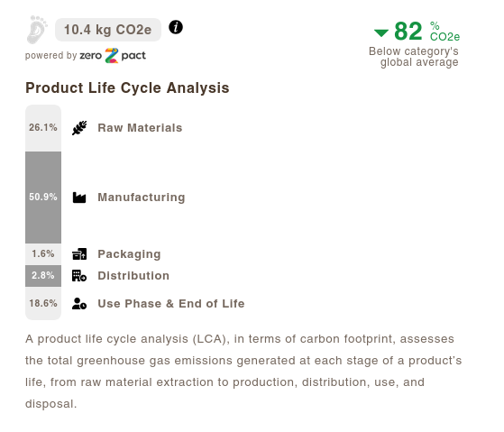Click the 10.4 kg CO2e badge
This screenshot has width=504, height=432.
108,30
